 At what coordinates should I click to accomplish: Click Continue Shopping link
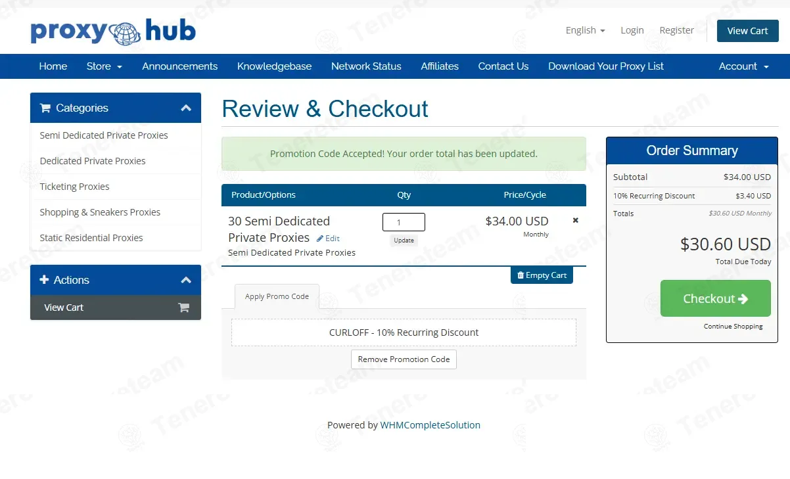[x=733, y=327]
